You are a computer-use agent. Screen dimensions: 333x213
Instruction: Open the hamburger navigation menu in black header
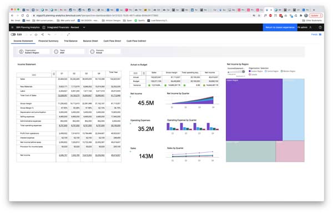(x=12, y=27)
